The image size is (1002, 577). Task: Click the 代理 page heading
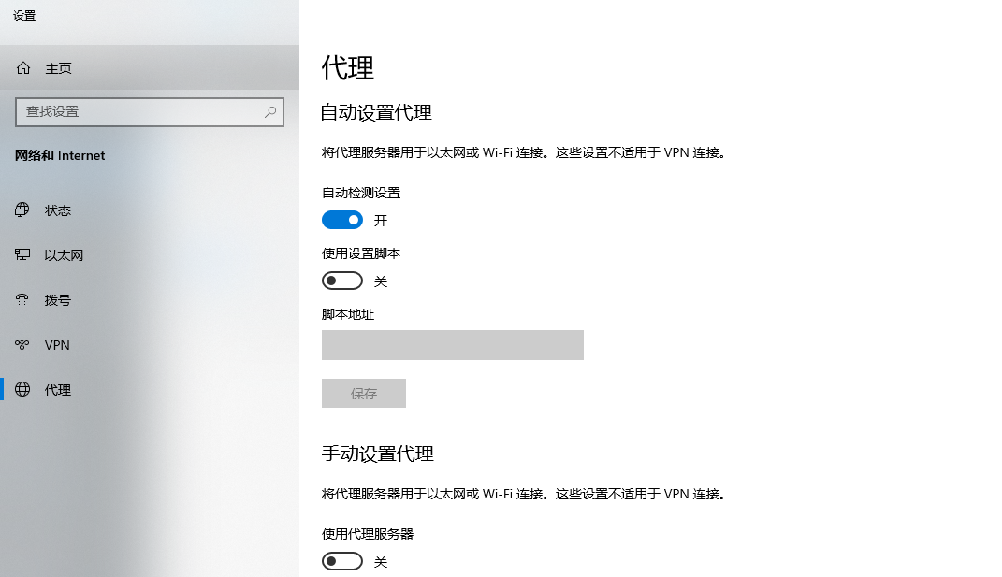348,68
